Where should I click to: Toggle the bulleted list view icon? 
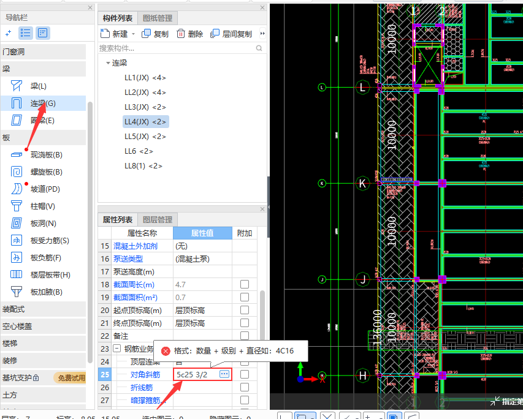[x=25, y=33]
